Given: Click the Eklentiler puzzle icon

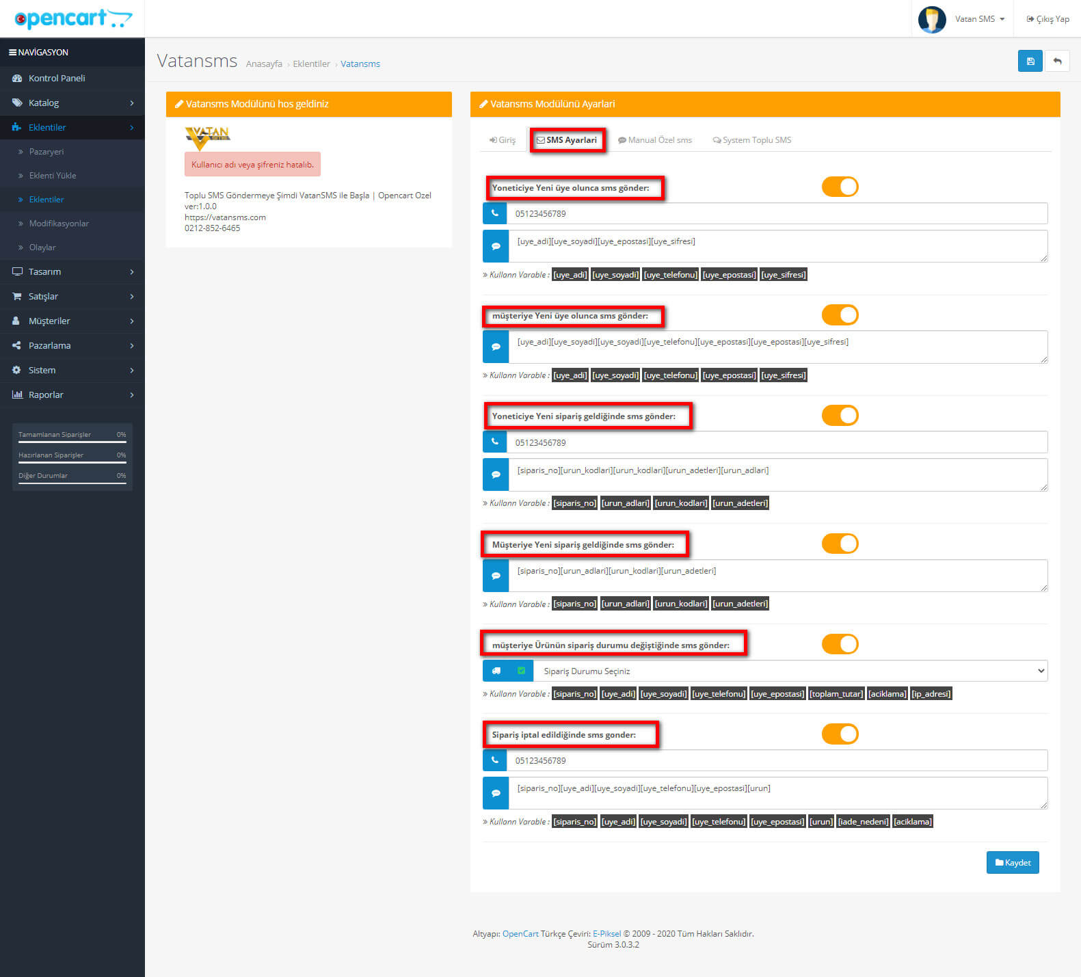Looking at the screenshot, I should (17, 127).
